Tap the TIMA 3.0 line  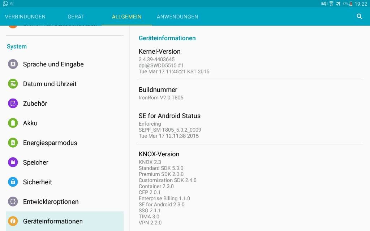(x=149, y=217)
